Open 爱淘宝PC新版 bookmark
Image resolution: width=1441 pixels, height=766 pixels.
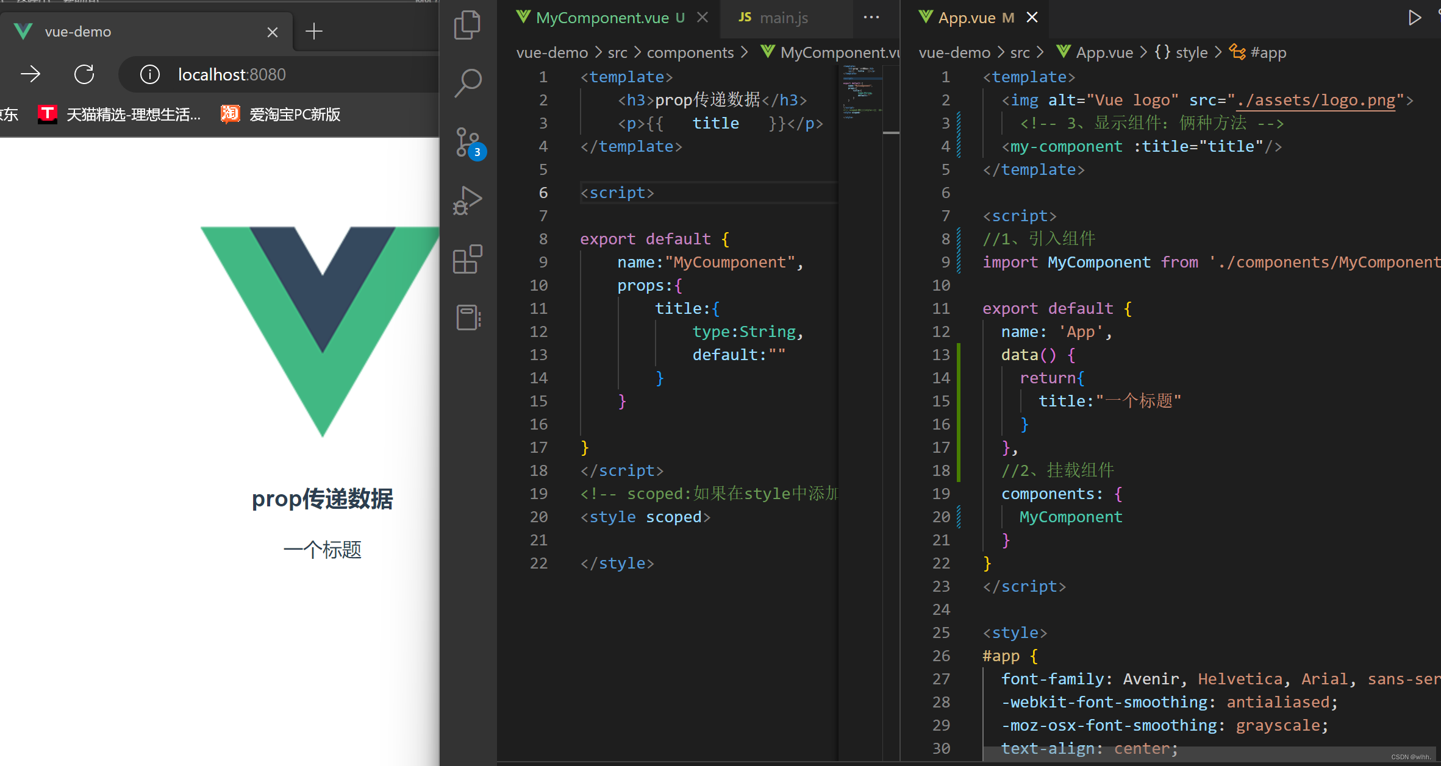[x=281, y=114]
